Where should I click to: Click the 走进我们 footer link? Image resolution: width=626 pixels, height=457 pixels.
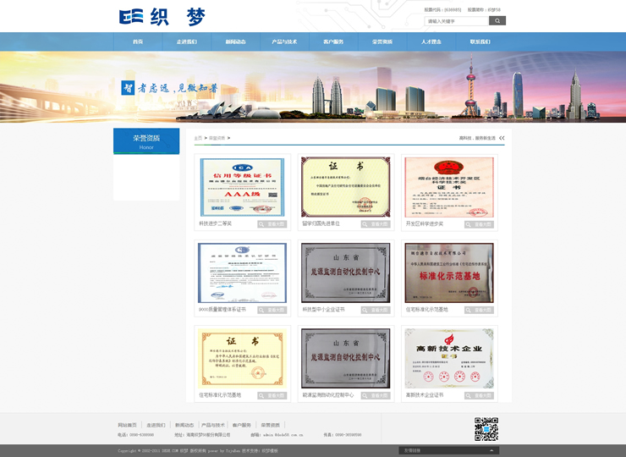click(156, 425)
